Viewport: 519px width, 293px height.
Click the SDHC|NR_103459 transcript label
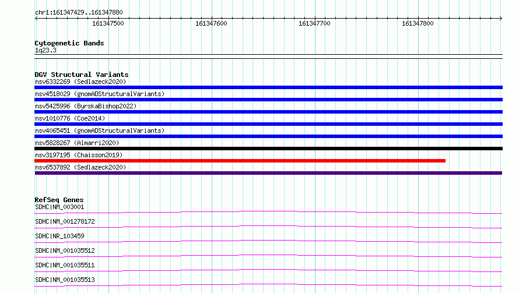[59, 236]
